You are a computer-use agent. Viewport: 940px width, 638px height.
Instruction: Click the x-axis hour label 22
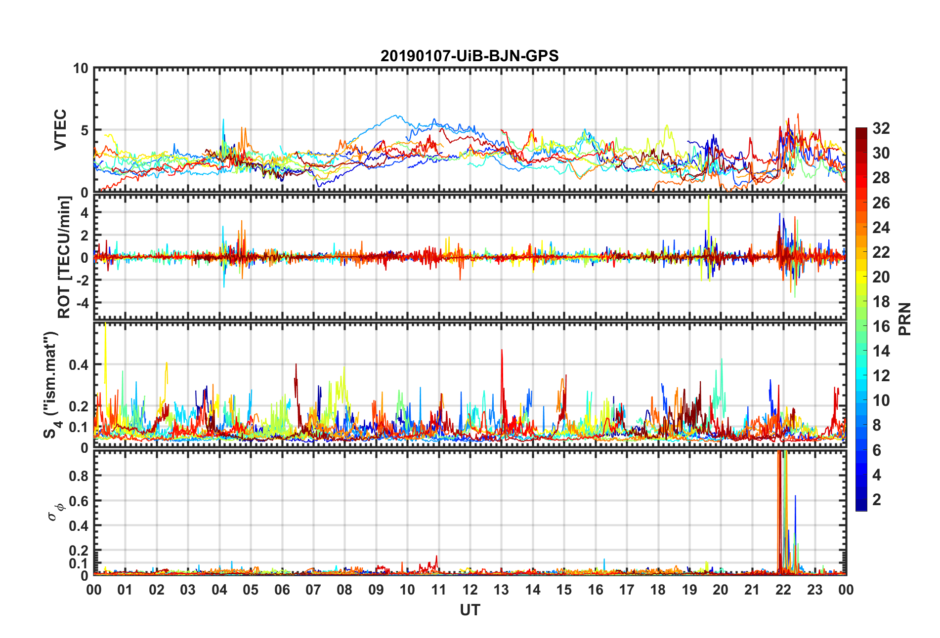tap(783, 590)
